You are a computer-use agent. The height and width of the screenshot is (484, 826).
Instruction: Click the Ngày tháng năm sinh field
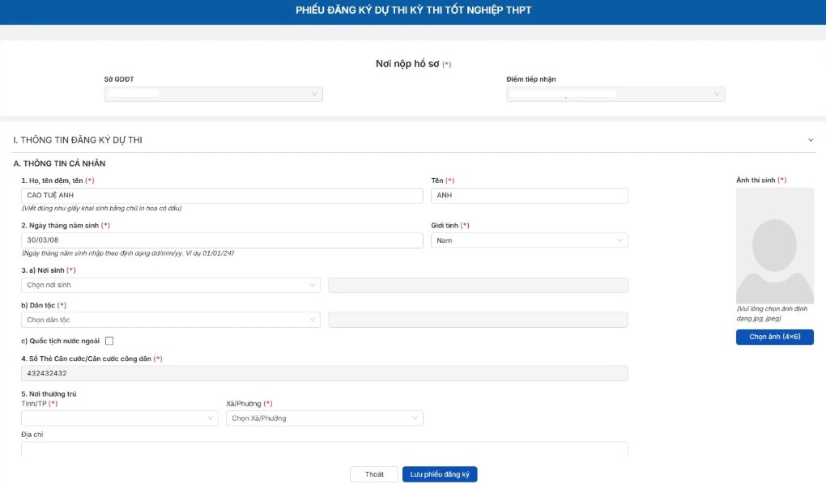click(222, 240)
